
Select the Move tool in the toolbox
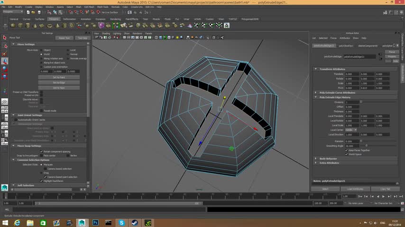click(x=5, y=61)
